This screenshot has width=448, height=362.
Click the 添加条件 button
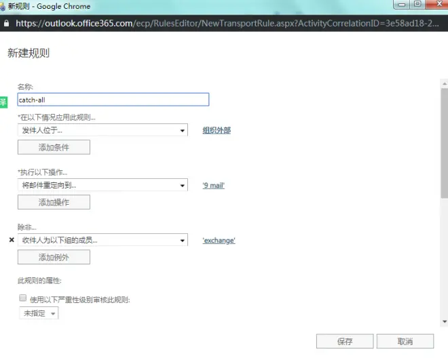pos(54,147)
